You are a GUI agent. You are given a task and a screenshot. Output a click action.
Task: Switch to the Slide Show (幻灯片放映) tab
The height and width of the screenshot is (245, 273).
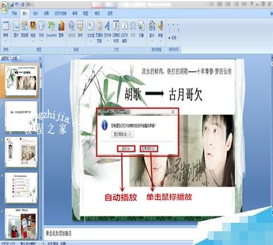tap(60, 13)
